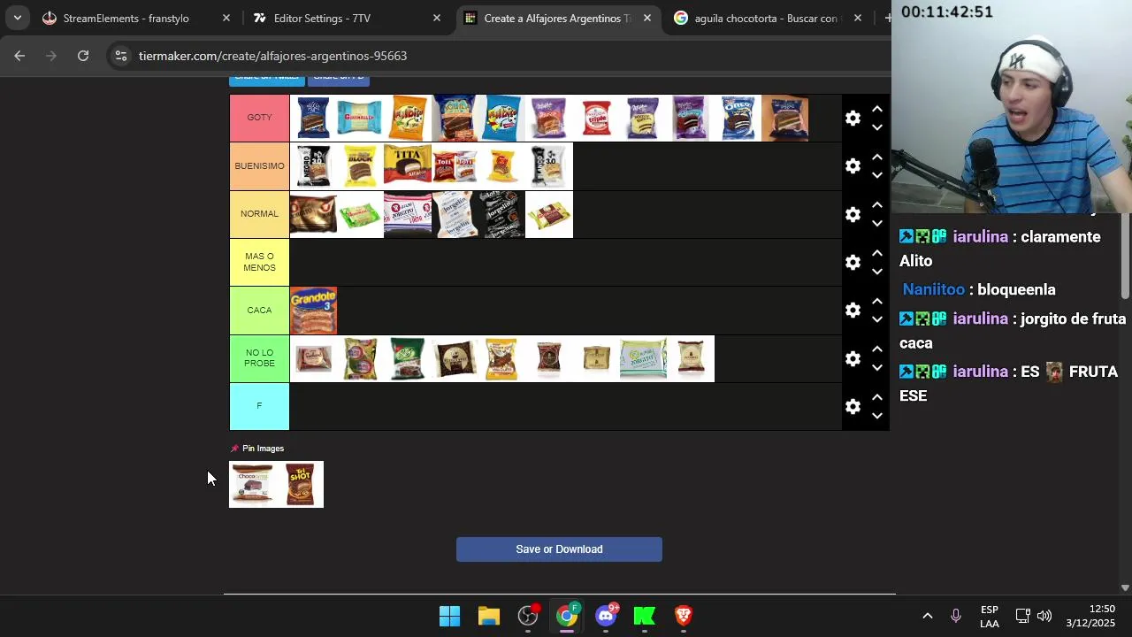The image size is (1132, 637).
Task: Select the black Jorgelin alfajor thumbnail
Action: [x=501, y=214]
